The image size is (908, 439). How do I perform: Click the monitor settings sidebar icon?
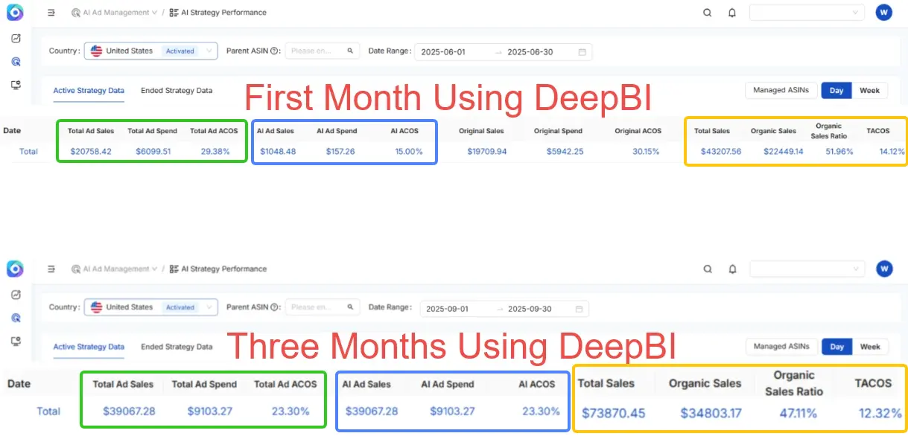[x=16, y=85]
